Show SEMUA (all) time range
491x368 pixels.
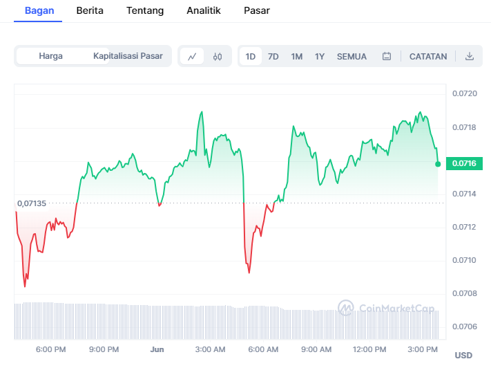[352, 57]
